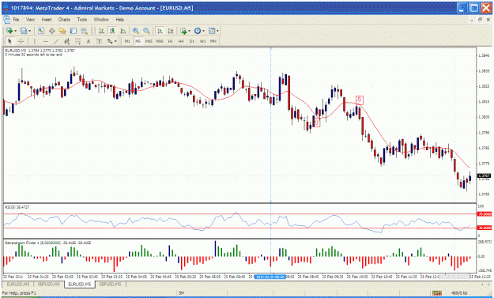Click the MetaTrader document icon beside File
The image size is (494, 298).
(6, 20)
